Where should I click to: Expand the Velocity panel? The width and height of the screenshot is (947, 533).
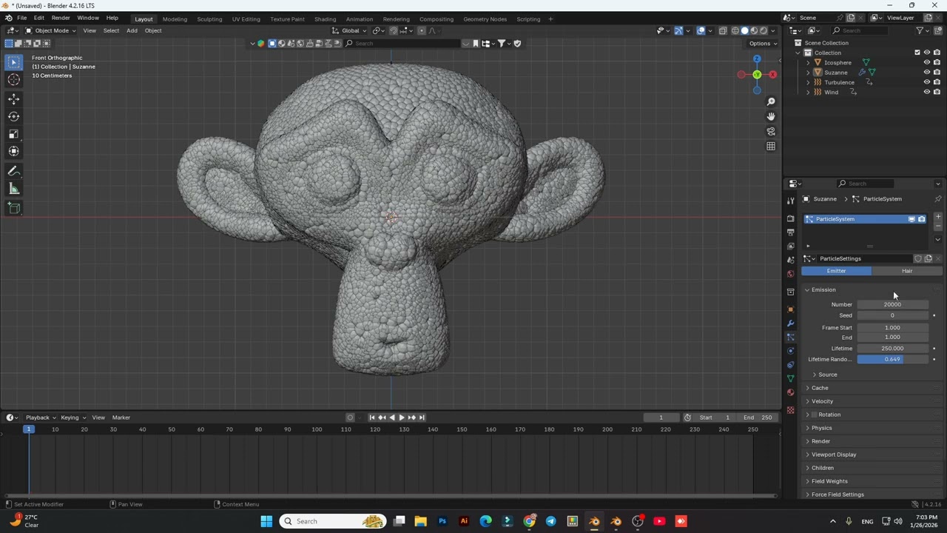click(x=822, y=401)
